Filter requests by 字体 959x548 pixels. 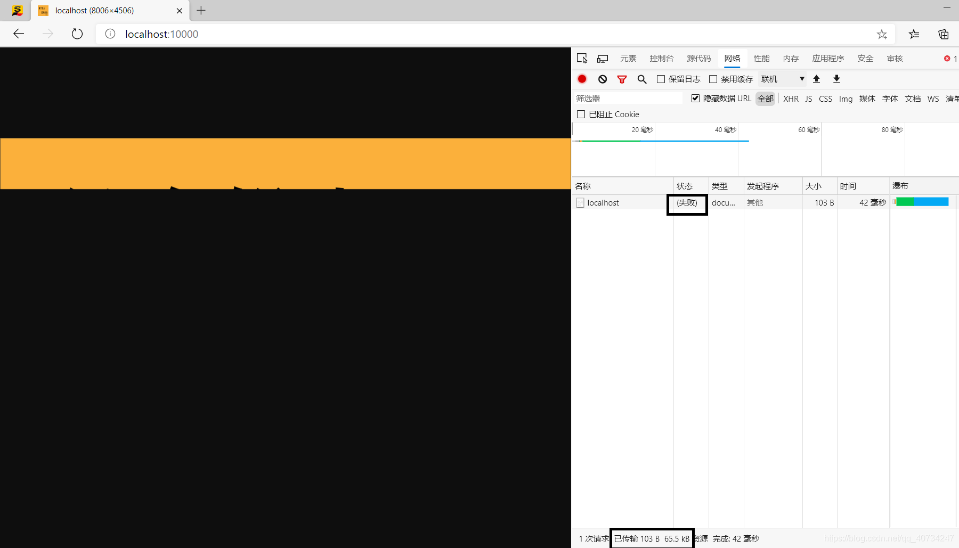click(890, 99)
